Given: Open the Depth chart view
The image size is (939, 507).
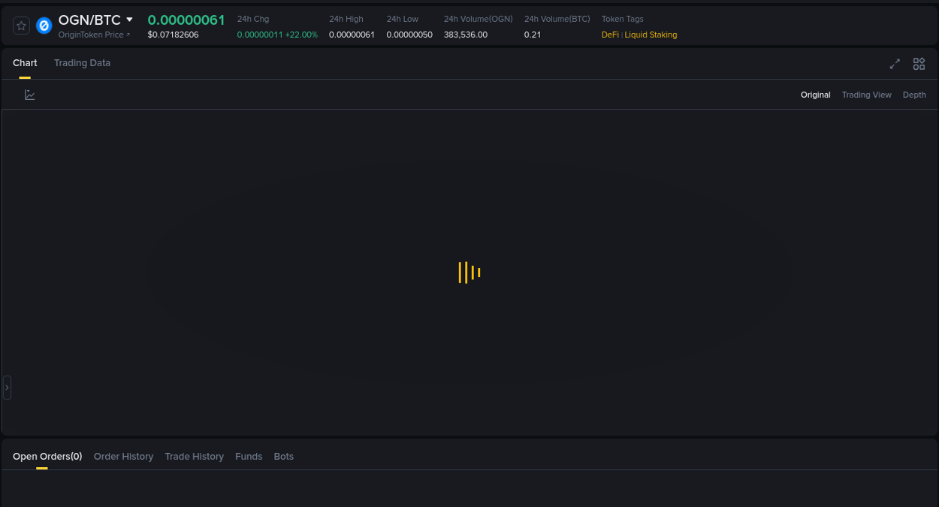Looking at the screenshot, I should 914,95.
